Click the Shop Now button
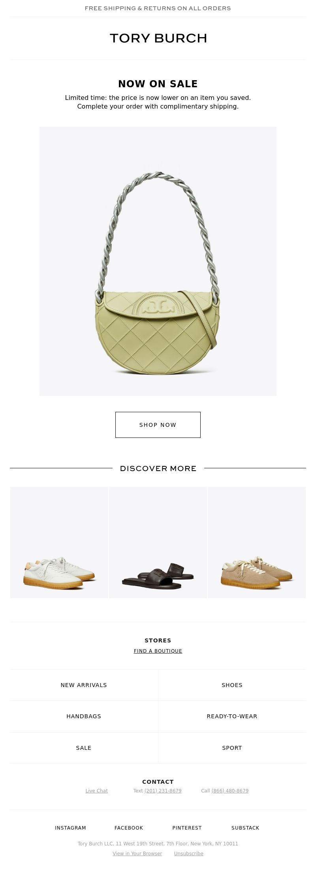This screenshot has height=890, width=316. coord(158,424)
